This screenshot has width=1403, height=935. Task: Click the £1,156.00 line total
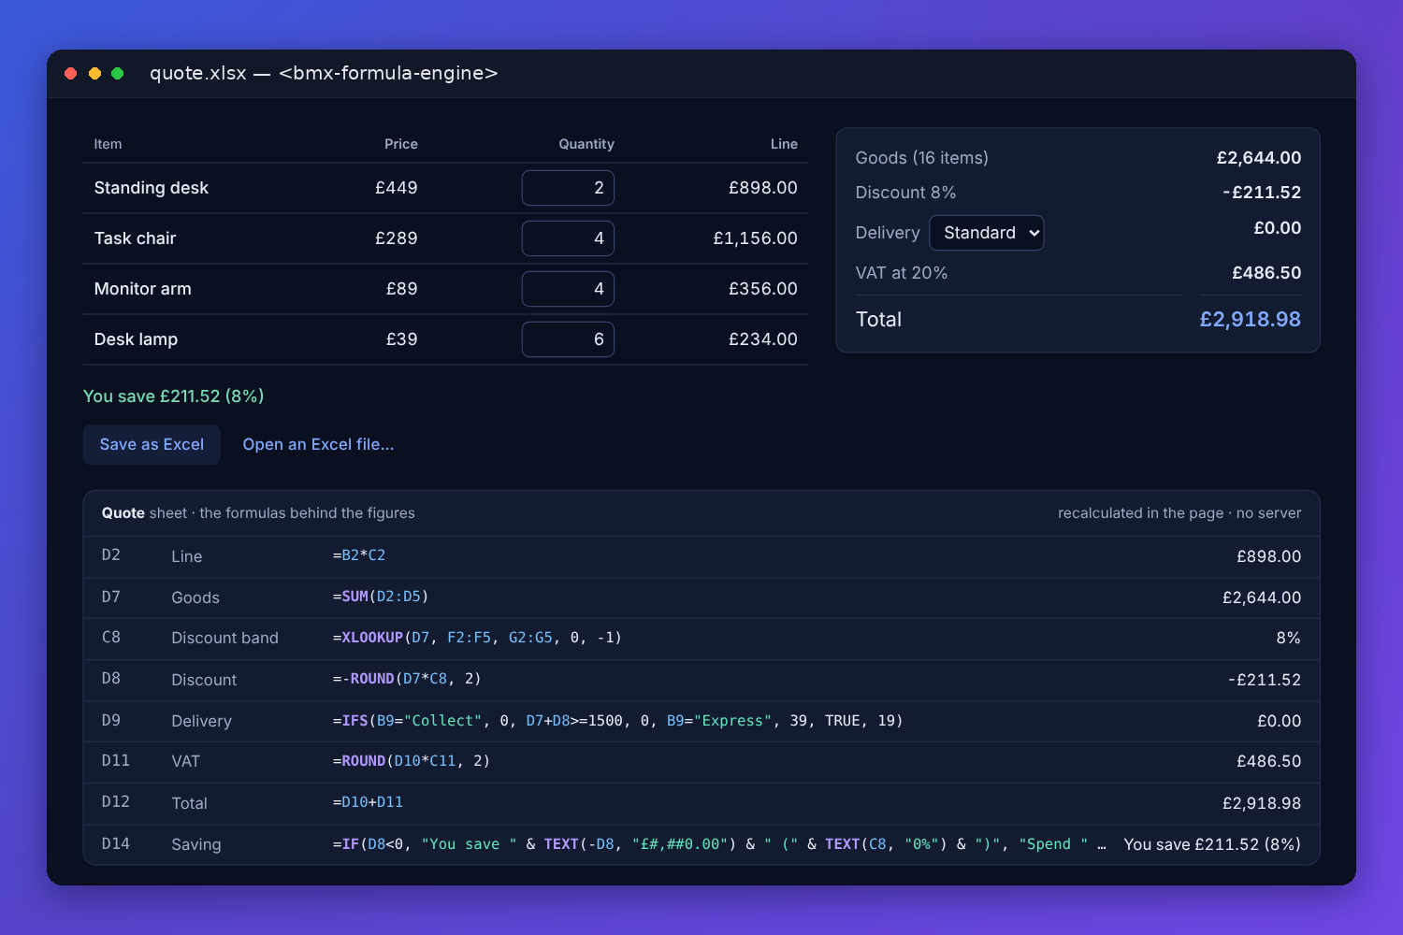click(756, 238)
